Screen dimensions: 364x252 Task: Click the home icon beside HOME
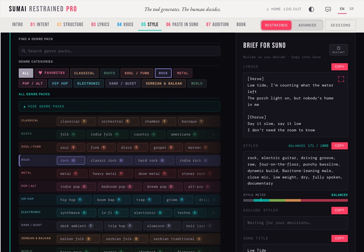(268, 9)
